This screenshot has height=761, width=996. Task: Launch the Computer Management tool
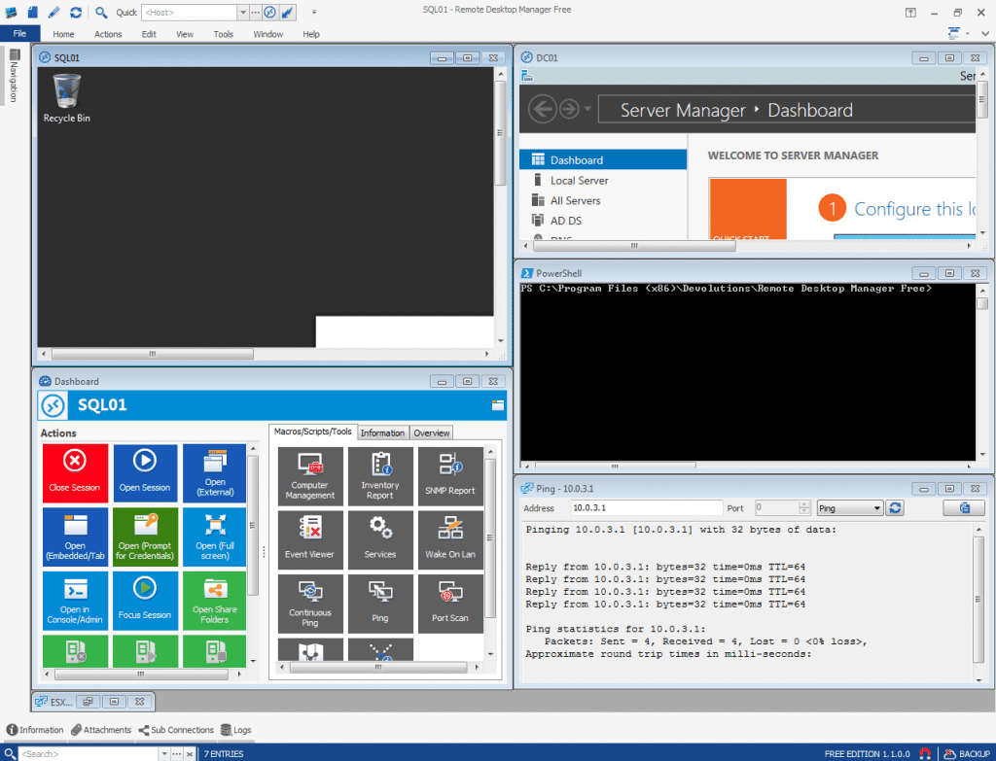click(x=310, y=475)
